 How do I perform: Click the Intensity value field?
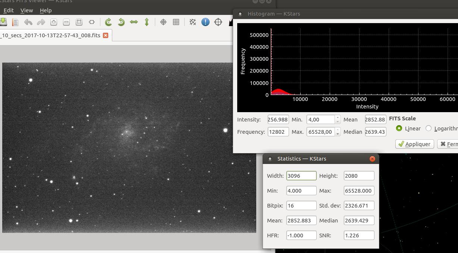point(278,120)
